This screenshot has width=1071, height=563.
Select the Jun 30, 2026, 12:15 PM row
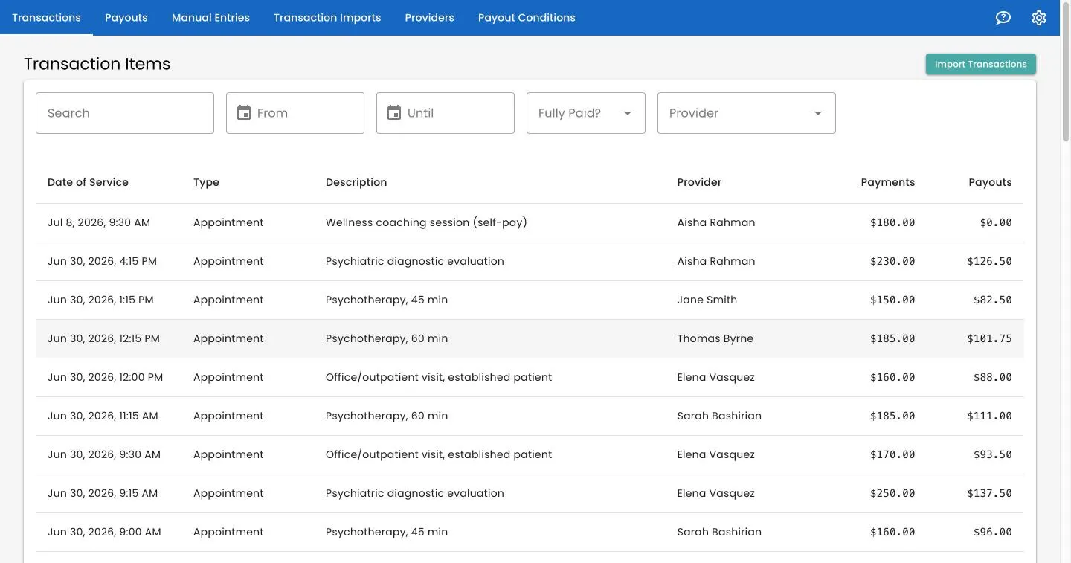(x=530, y=338)
